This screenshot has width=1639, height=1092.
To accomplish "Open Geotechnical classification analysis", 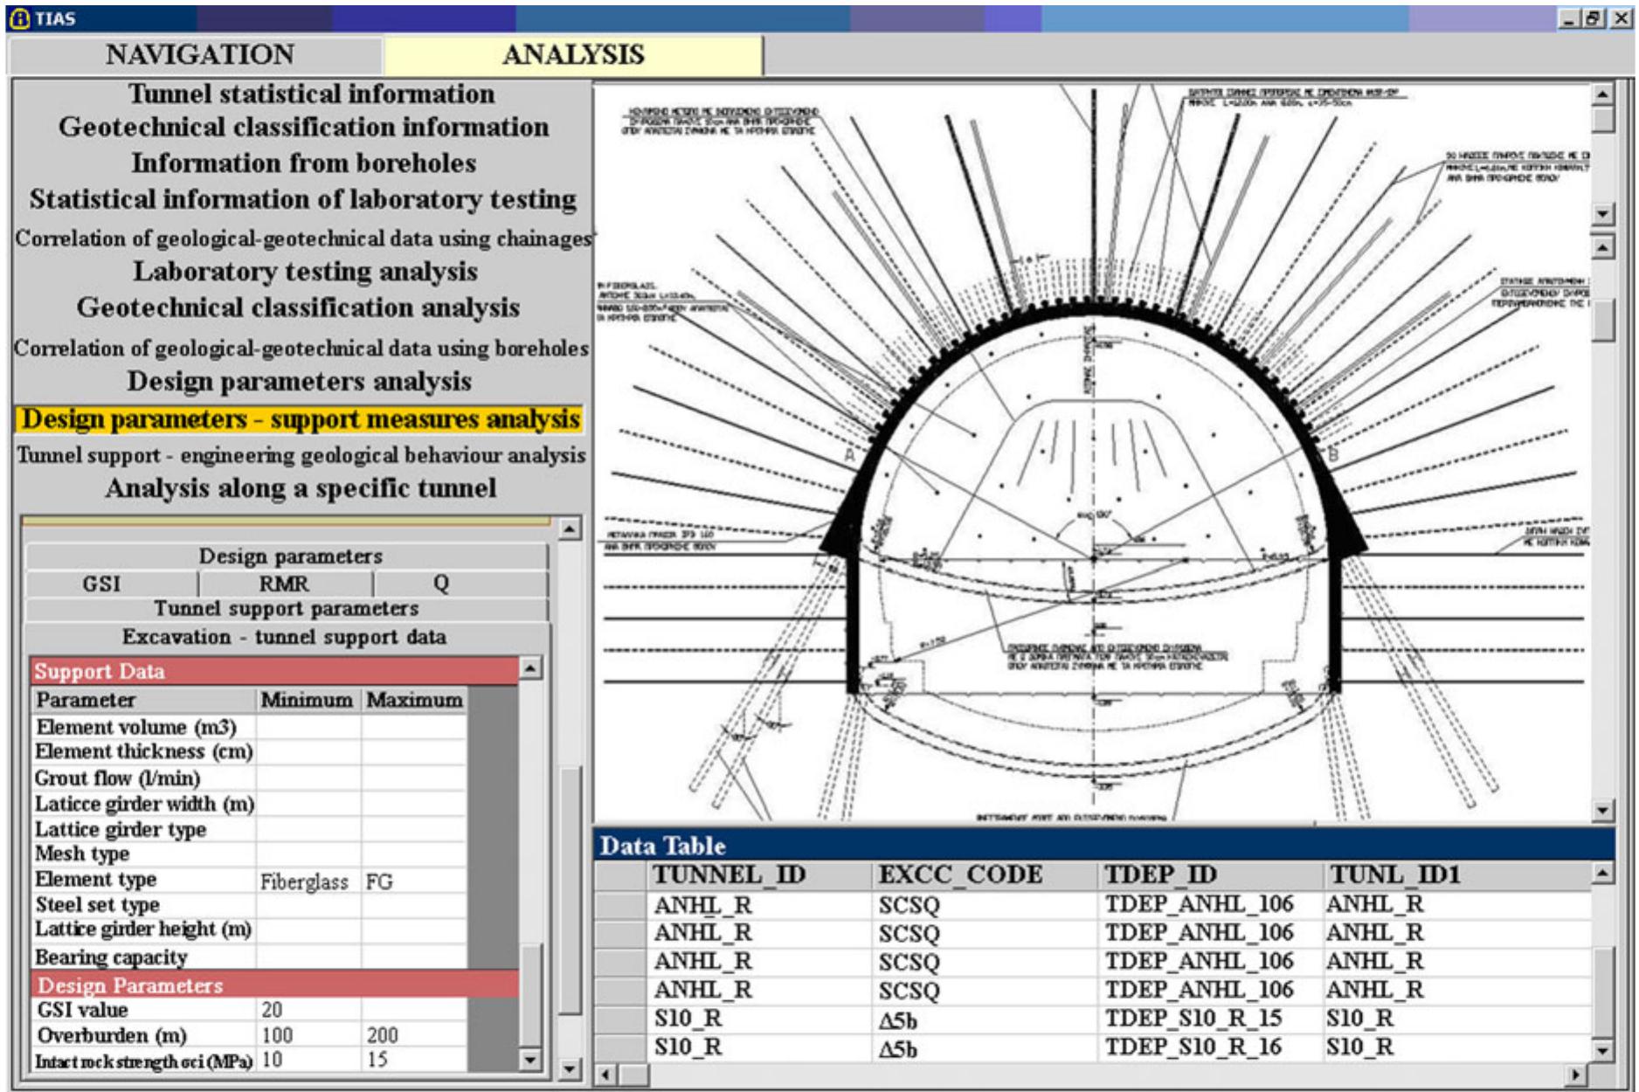I will [x=298, y=308].
